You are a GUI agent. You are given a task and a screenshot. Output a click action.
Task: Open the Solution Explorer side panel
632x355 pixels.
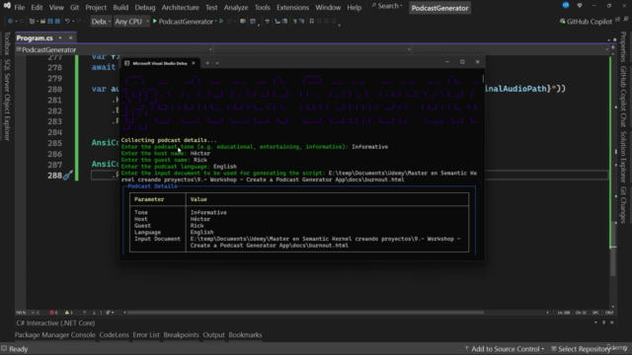[x=623, y=157]
